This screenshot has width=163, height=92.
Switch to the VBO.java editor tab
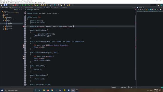click(56, 8)
